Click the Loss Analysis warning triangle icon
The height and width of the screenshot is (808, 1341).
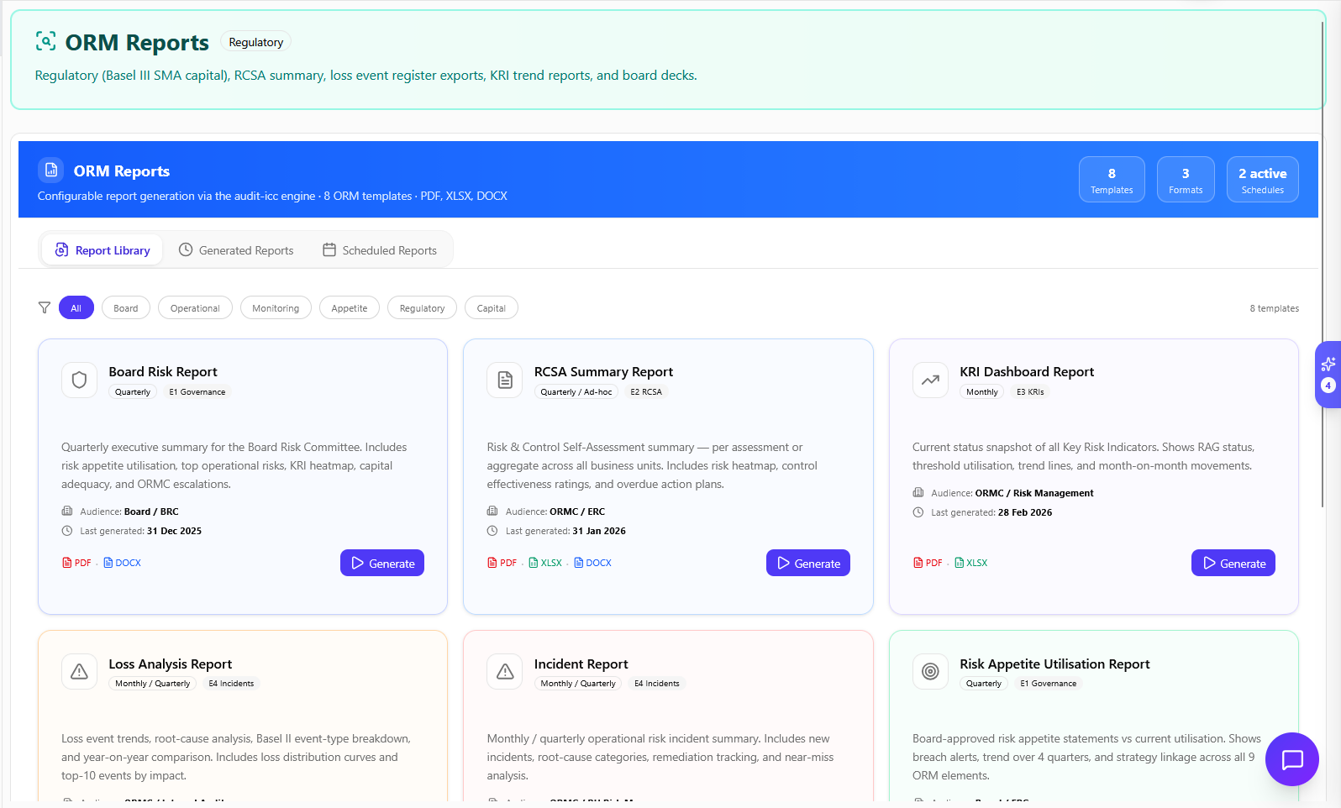click(79, 672)
